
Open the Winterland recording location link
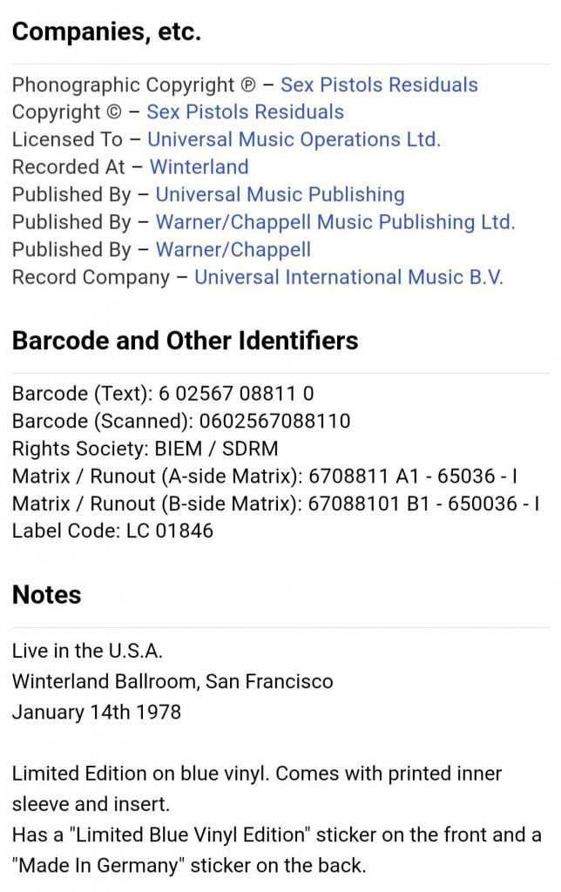coord(199,166)
